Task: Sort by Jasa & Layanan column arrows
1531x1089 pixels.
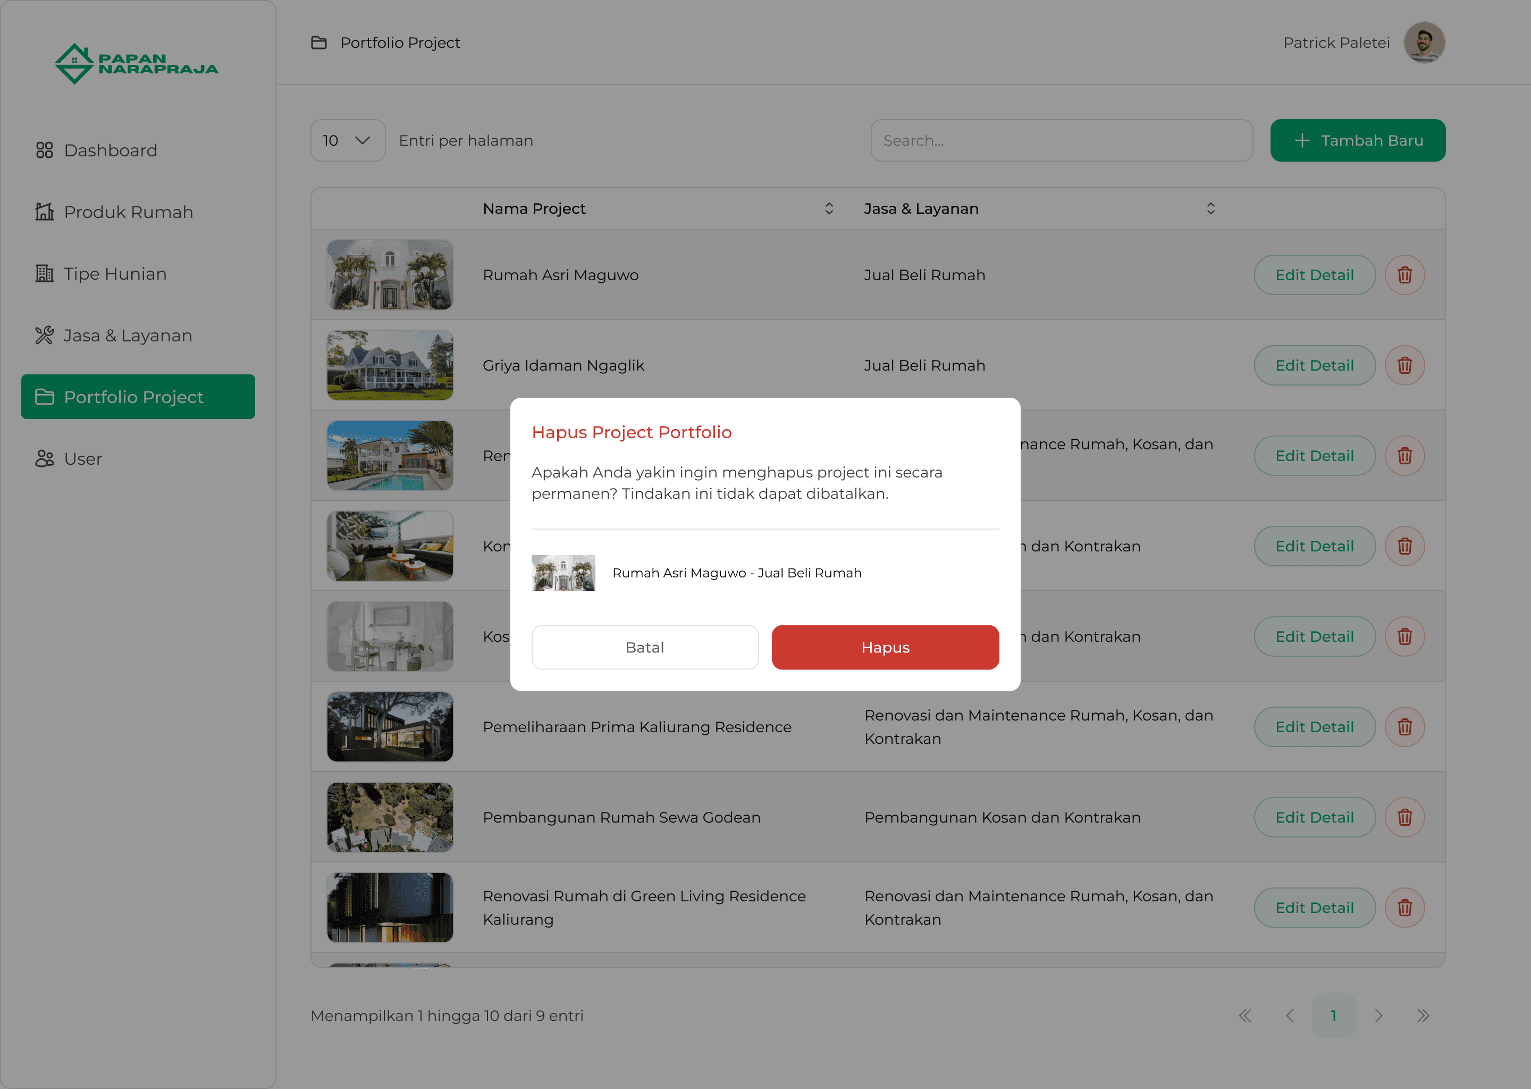Action: [x=1210, y=208]
